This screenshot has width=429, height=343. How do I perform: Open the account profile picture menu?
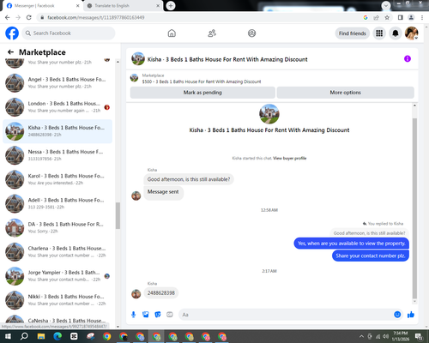pyautogui.click(x=412, y=33)
